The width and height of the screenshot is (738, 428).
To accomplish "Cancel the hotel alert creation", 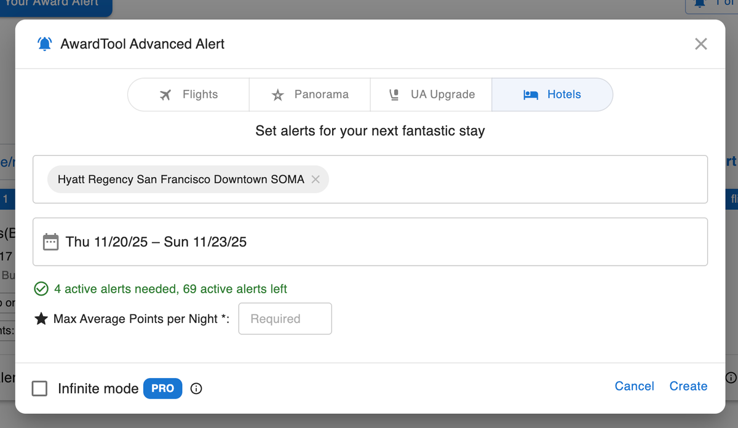I will pyautogui.click(x=634, y=386).
